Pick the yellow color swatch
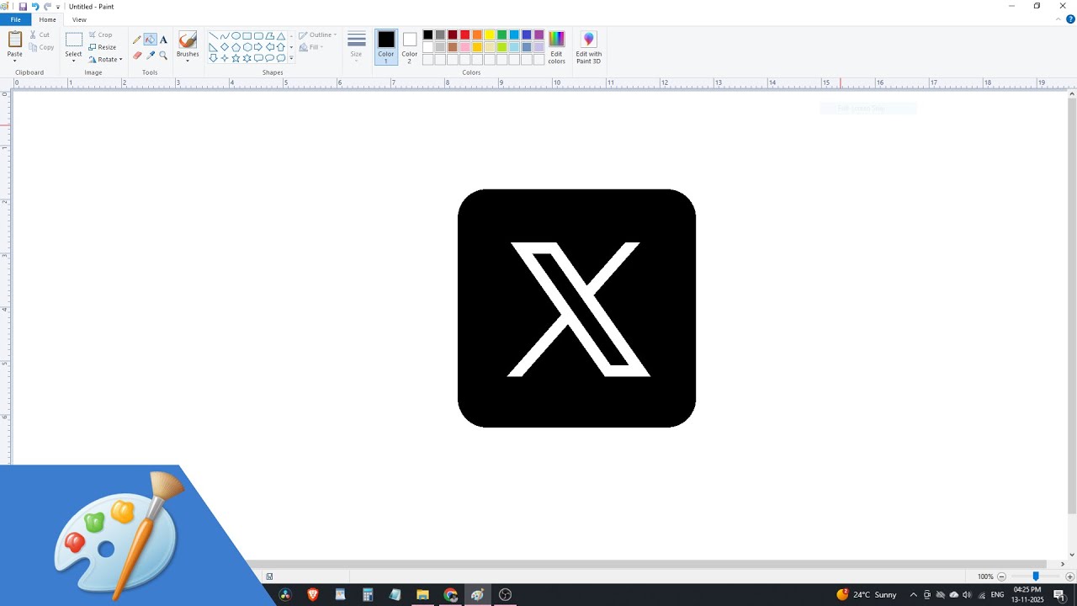Viewport: 1077px width, 606px height. point(489,35)
